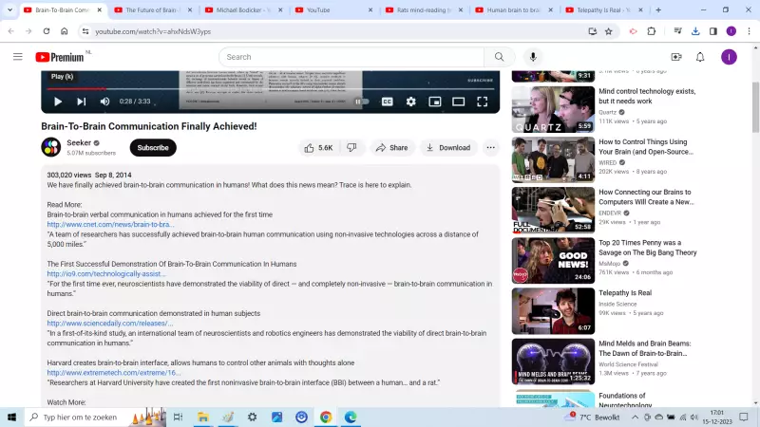This screenshot has width=760, height=427.
Task: Open YouTube notifications bell
Action: [700, 57]
